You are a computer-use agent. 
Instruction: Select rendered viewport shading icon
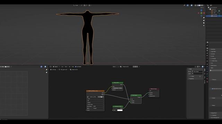click(203, 6)
